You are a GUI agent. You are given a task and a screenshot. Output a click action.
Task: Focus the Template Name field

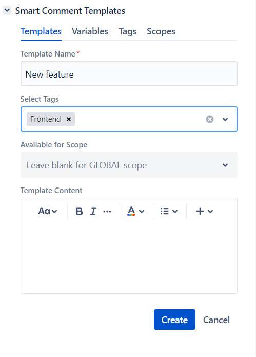pyautogui.click(x=129, y=74)
